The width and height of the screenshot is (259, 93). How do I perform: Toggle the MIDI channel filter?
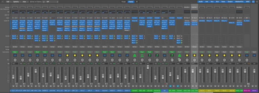click(x=248, y=2)
